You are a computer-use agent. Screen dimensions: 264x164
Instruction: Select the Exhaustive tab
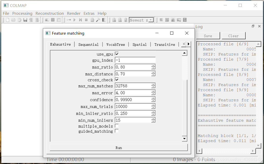tap(61, 44)
